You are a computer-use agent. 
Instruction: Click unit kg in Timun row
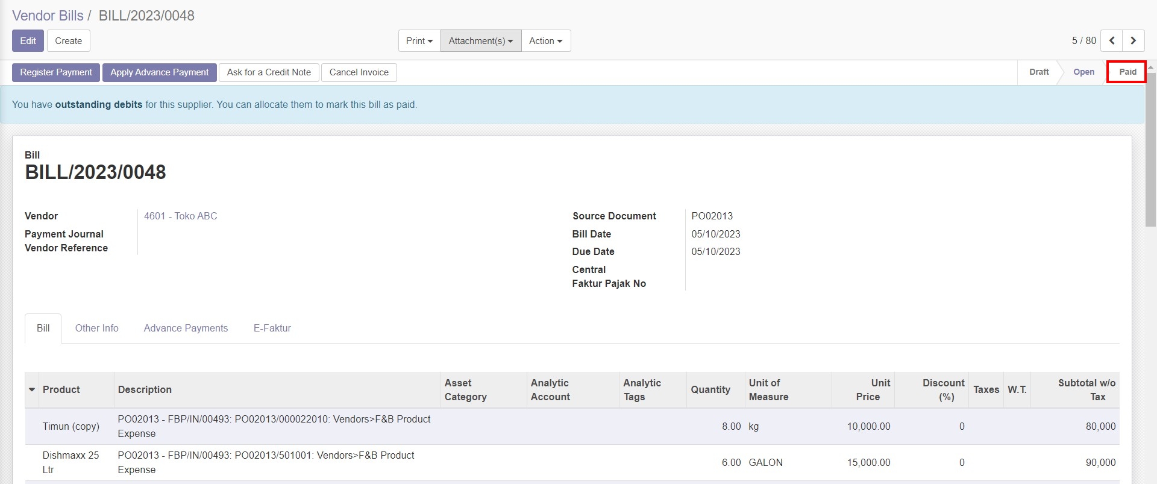(x=754, y=427)
